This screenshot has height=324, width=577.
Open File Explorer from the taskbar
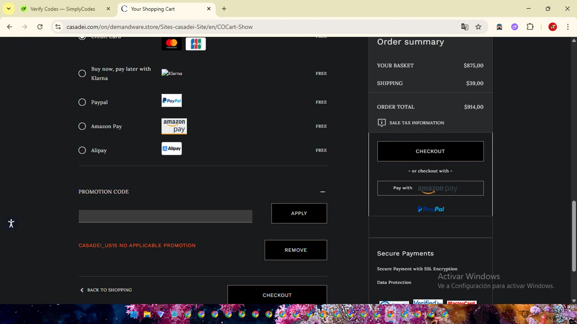(147, 314)
